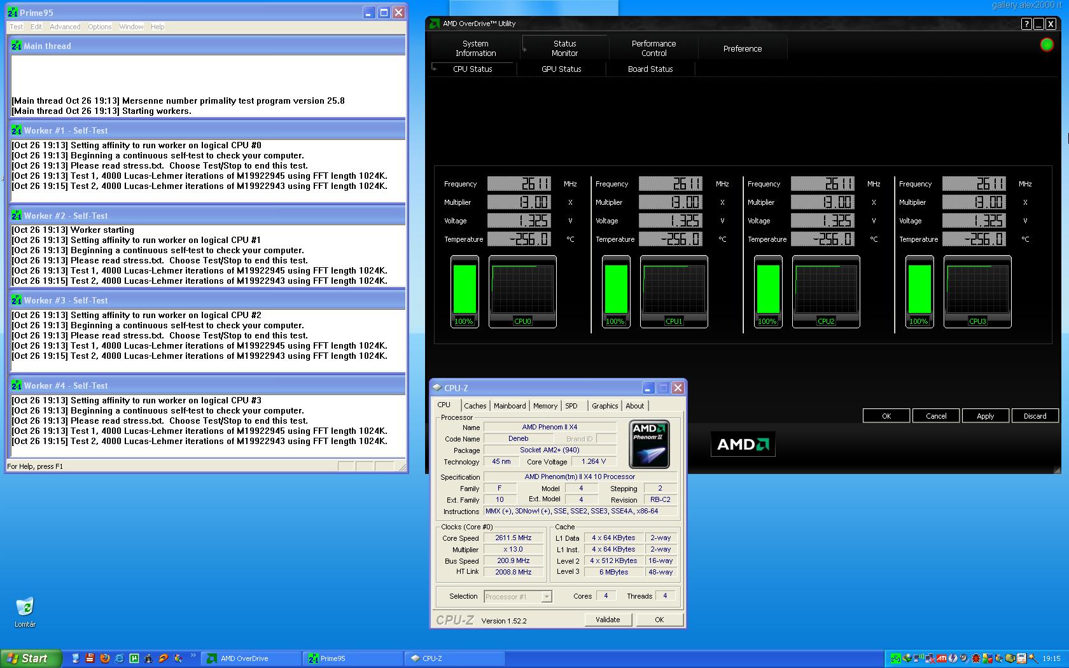
Task: Click the Worker #1 Self-Test window icon
Action: (x=17, y=130)
